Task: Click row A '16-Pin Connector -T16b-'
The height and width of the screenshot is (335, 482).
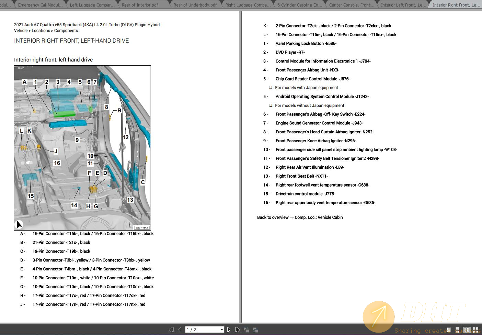Action: point(87,234)
